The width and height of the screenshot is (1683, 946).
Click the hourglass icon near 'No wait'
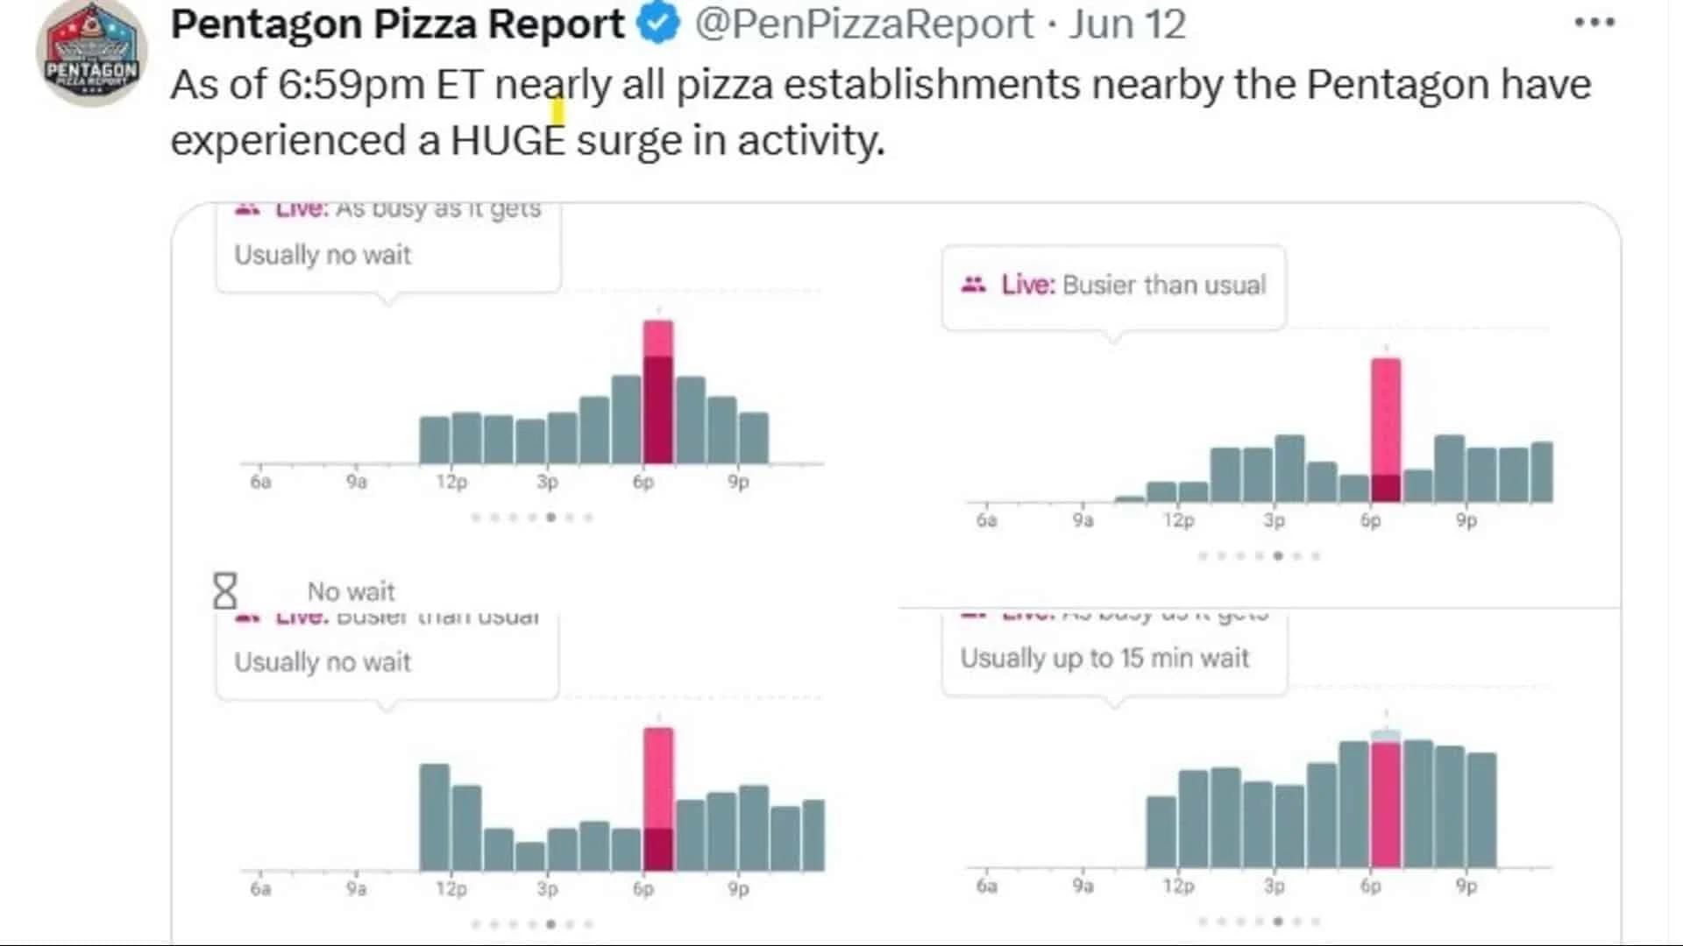click(x=224, y=590)
